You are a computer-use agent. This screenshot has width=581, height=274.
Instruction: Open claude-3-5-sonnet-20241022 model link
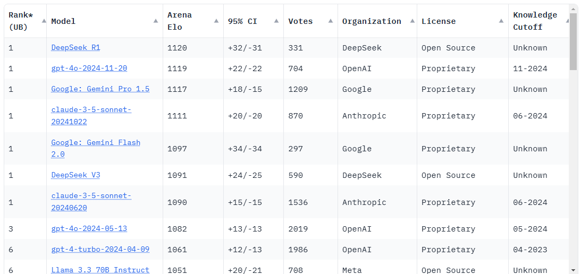click(x=91, y=116)
